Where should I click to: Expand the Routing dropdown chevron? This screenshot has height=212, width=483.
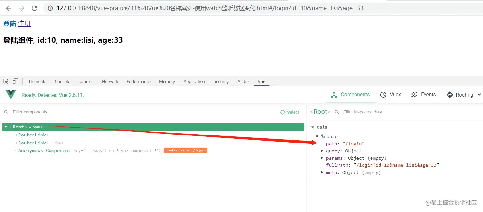pyautogui.click(x=479, y=95)
